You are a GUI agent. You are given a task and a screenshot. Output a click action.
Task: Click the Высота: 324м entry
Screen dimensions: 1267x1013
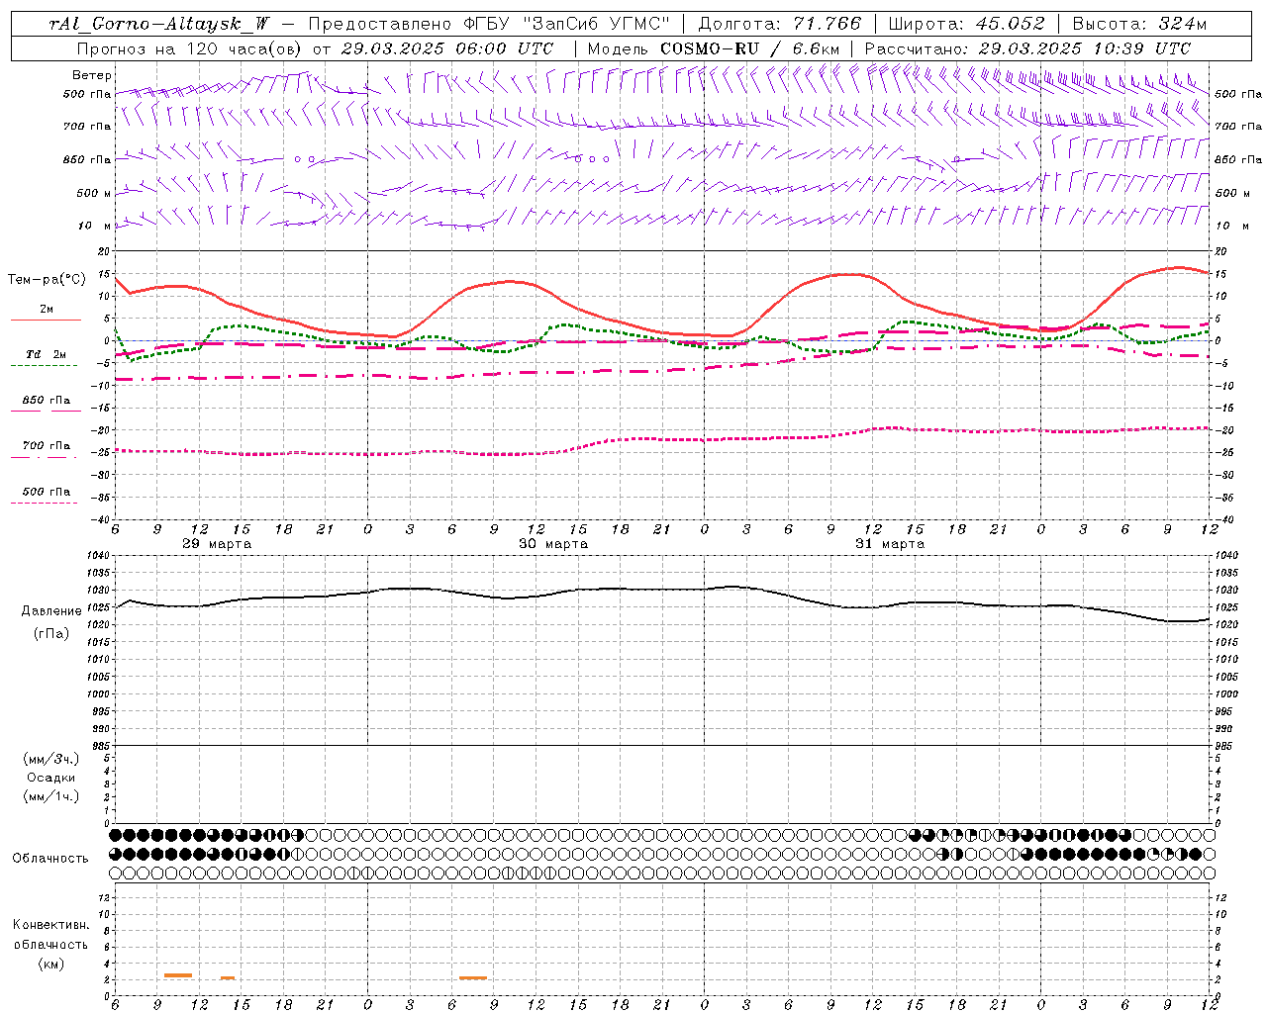point(1139,24)
